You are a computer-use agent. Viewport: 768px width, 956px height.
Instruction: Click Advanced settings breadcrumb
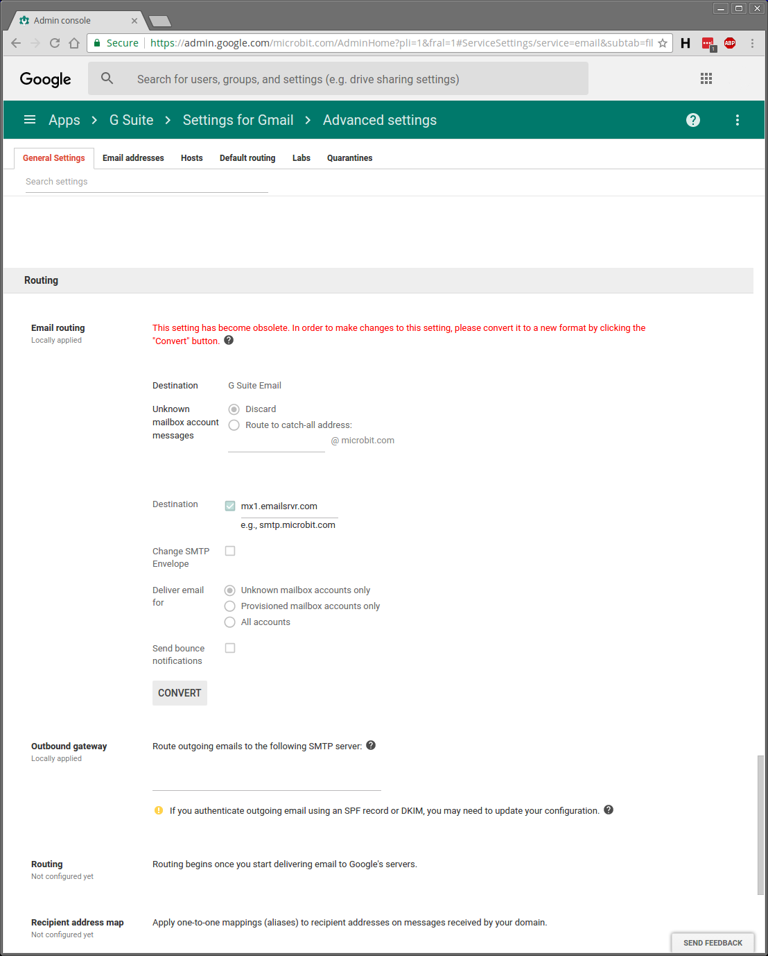380,120
